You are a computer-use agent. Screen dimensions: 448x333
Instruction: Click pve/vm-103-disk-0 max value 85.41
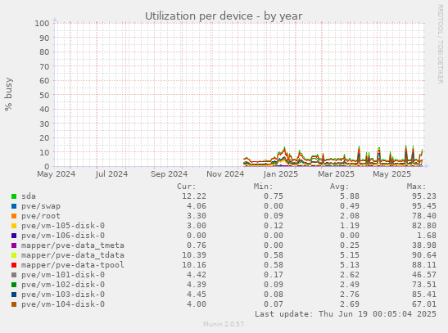coord(424,295)
